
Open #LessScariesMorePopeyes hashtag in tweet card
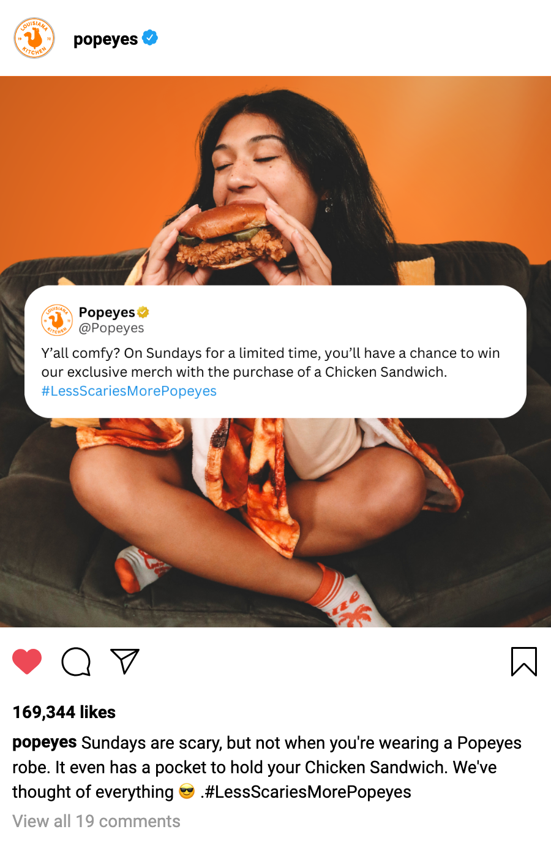(x=129, y=391)
